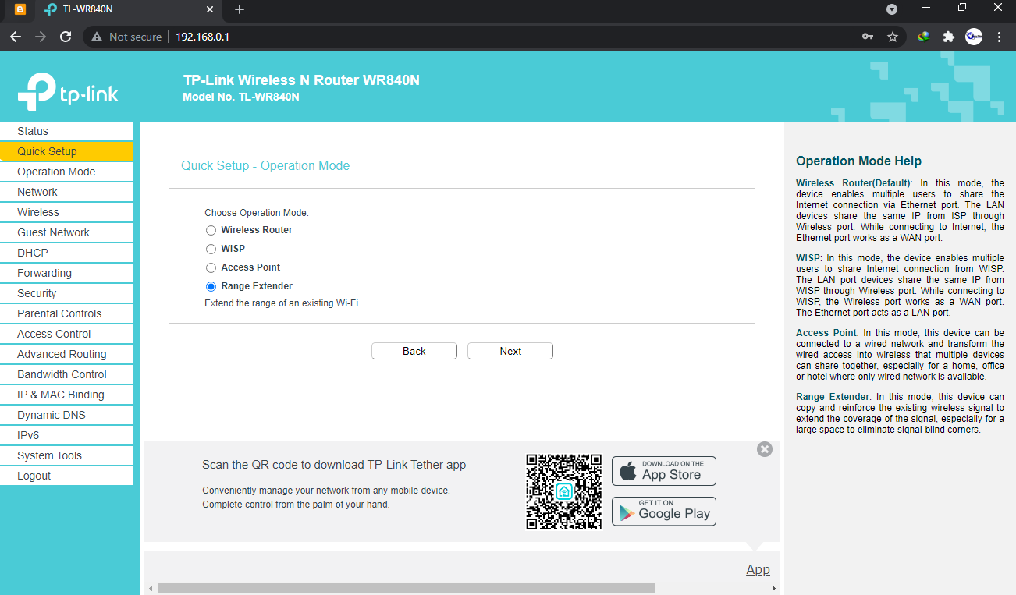
Task: Click the Next button
Action: click(x=510, y=351)
